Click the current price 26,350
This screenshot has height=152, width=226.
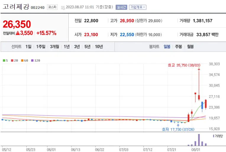(17, 24)
